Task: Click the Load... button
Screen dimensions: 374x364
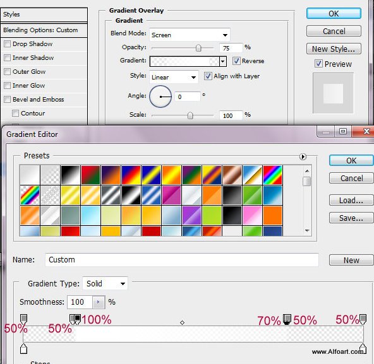Action: 351,200
